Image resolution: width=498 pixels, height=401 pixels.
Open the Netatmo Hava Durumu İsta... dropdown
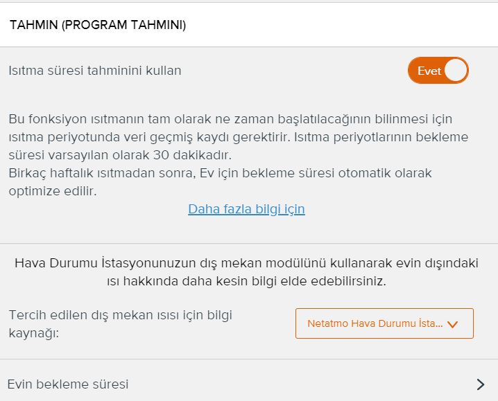(384, 323)
